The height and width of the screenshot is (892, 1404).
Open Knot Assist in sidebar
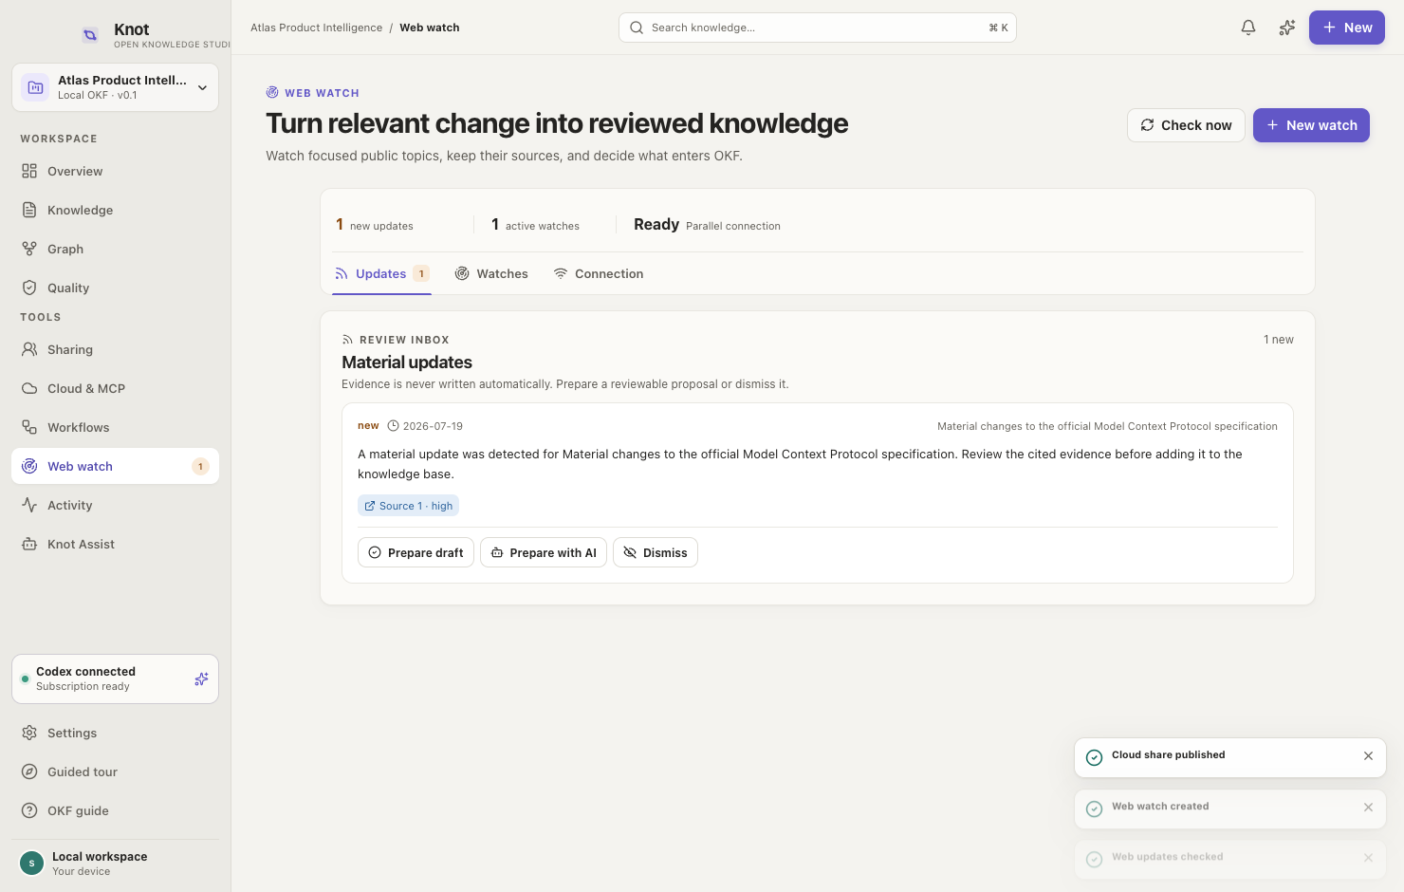(x=115, y=544)
